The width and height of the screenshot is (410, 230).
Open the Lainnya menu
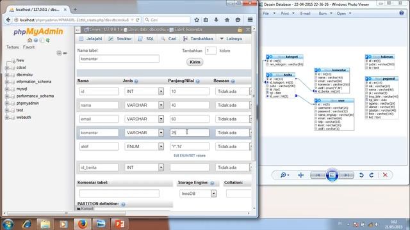coord(231,38)
